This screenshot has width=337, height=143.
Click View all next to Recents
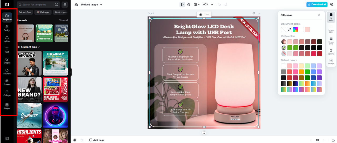coord(63,20)
